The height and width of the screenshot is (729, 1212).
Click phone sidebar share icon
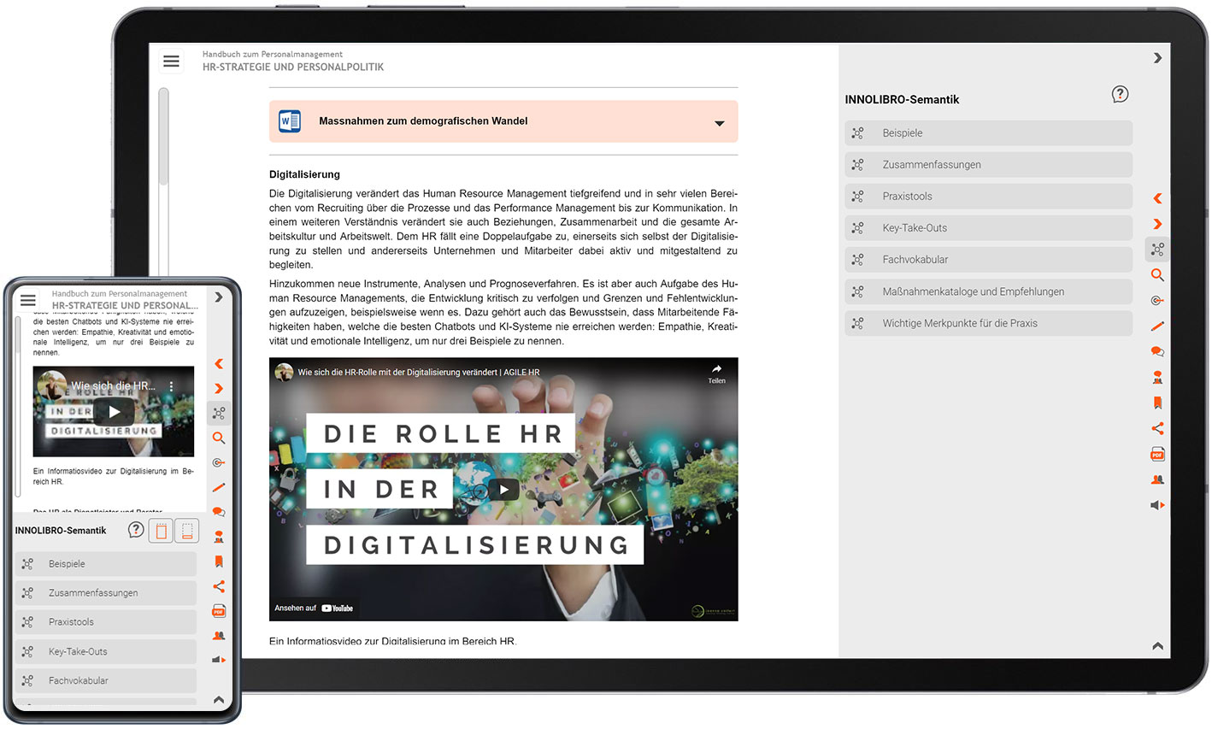pos(219,586)
